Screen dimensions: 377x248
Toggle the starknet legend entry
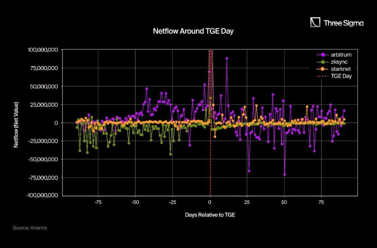(x=334, y=69)
